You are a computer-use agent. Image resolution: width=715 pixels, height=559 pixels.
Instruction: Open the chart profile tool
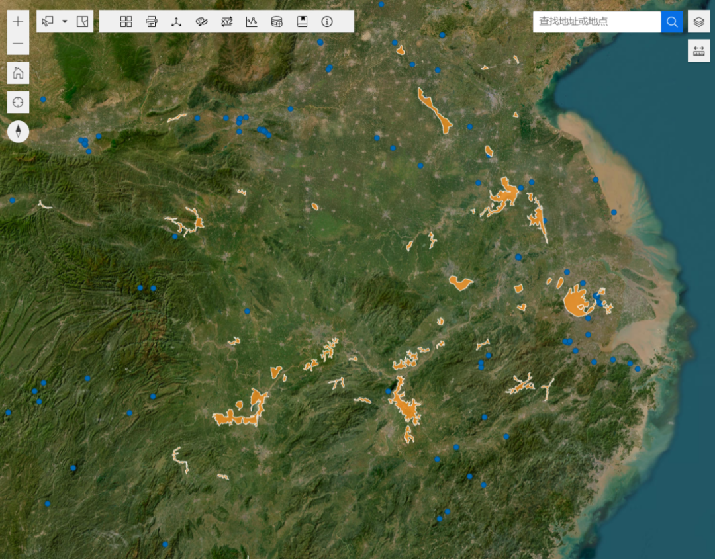pos(252,21)
